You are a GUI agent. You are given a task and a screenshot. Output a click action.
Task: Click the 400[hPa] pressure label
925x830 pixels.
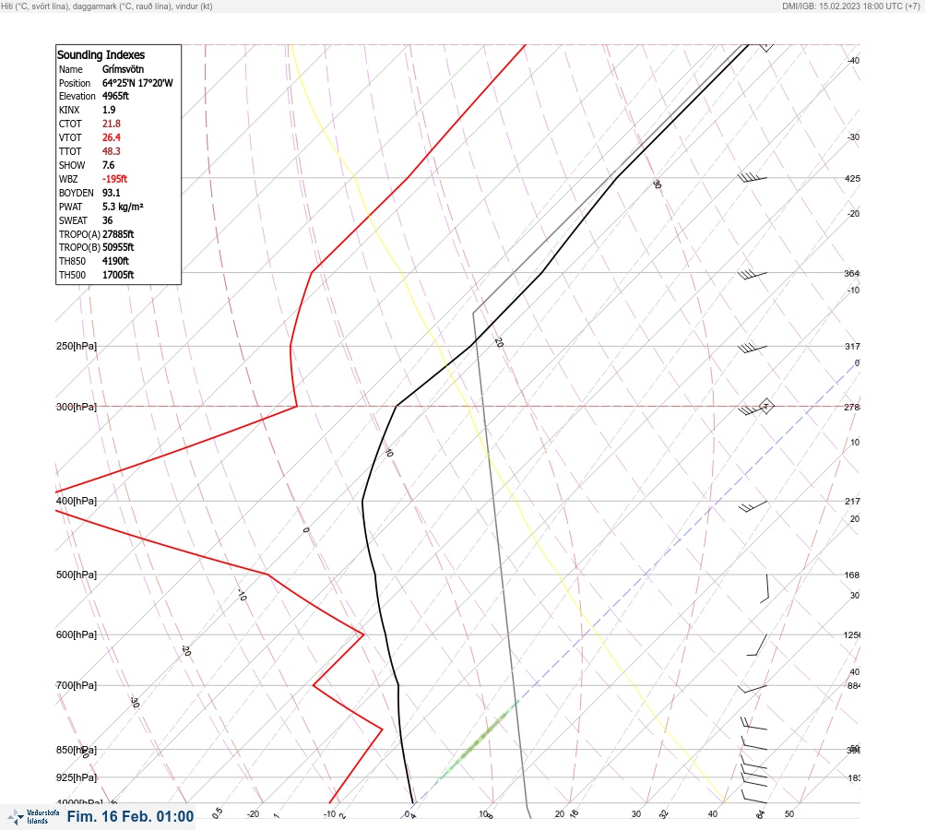point(77,501)
